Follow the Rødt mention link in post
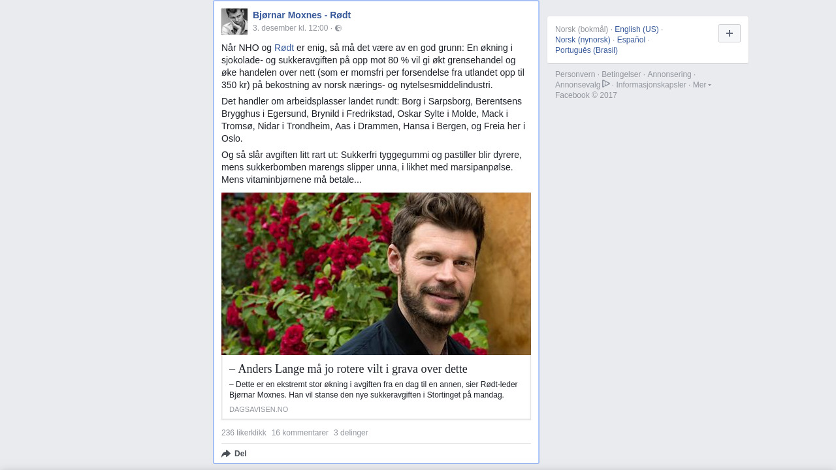The width and height of the screenshot is (836, 470). (x=284, y=48)
